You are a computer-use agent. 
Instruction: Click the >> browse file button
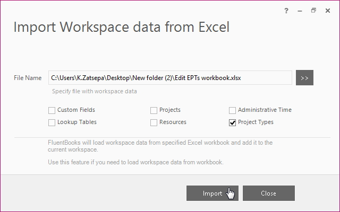pyautogui.click(x=304, y=78)
